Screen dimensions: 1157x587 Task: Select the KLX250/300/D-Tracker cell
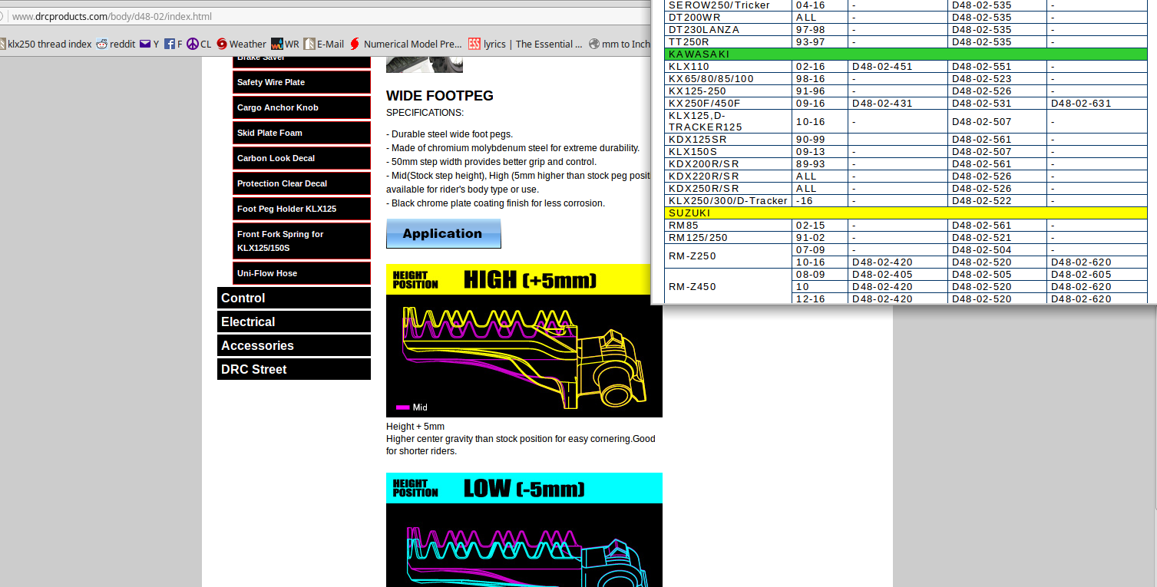point(728,200)
